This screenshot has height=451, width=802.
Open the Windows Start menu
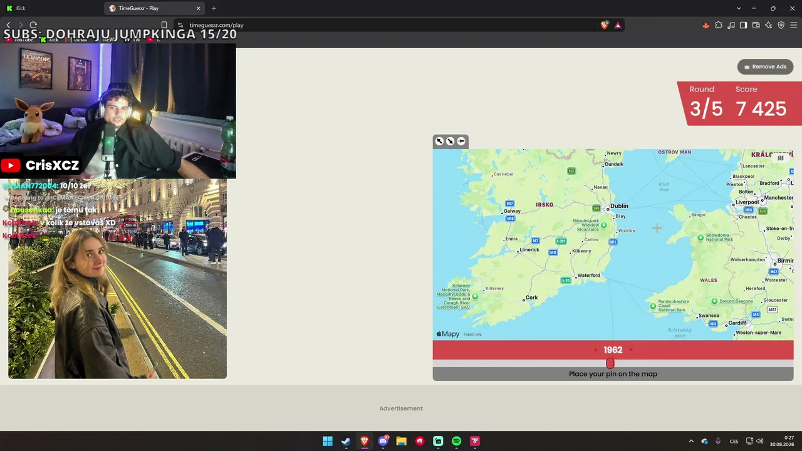pyautogui.click(x=328, y=441)
